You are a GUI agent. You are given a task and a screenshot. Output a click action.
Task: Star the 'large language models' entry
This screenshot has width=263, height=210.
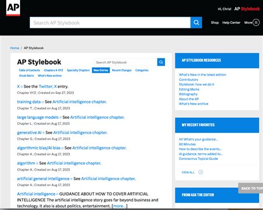click(60, 117)
